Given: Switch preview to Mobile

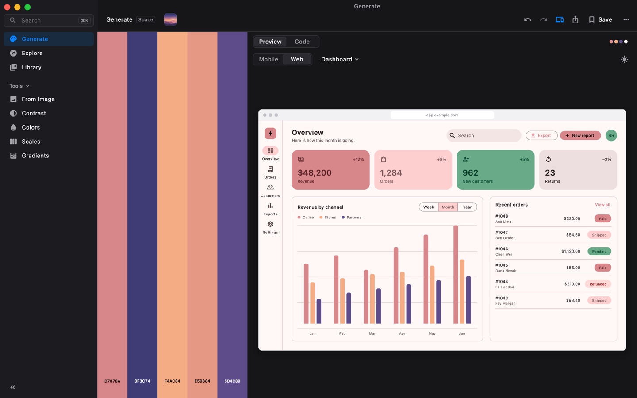Looking at the screenshot, I should point(269,59).
